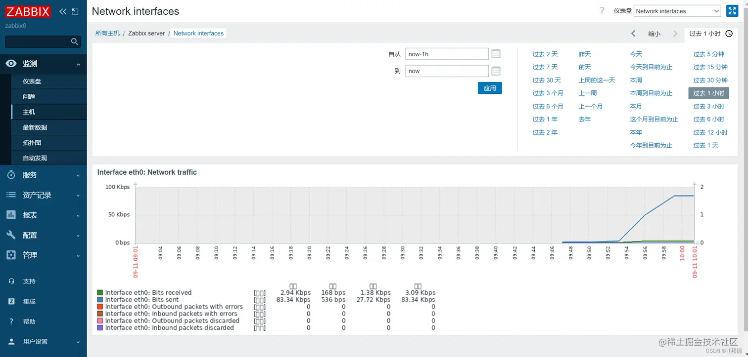
Task: Enter kiosk mode with the fullscreen icon
Action: 732,11
